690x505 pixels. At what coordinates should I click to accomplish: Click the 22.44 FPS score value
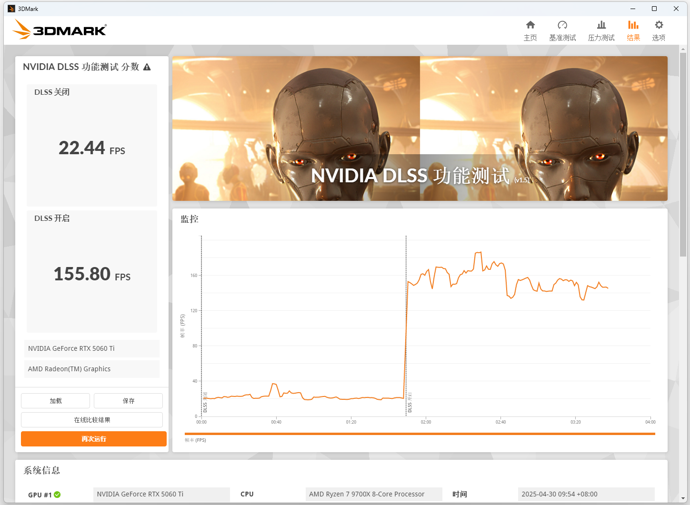92,148
